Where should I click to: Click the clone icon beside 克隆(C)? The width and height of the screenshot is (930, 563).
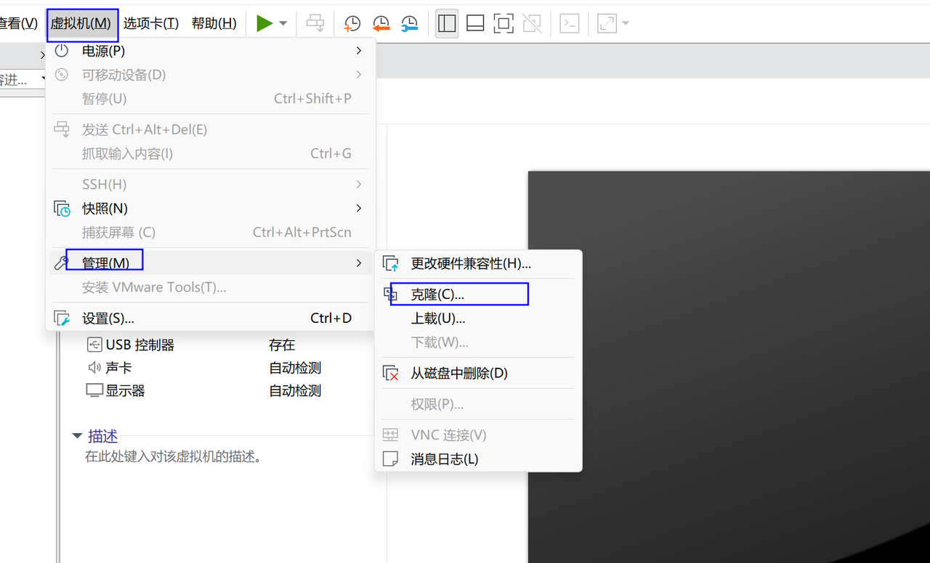pos(391,295)
